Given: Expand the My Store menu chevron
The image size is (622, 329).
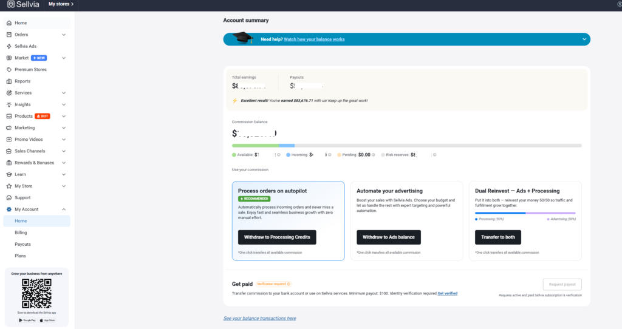Looking at the screenshot, I should coord(64,186).
